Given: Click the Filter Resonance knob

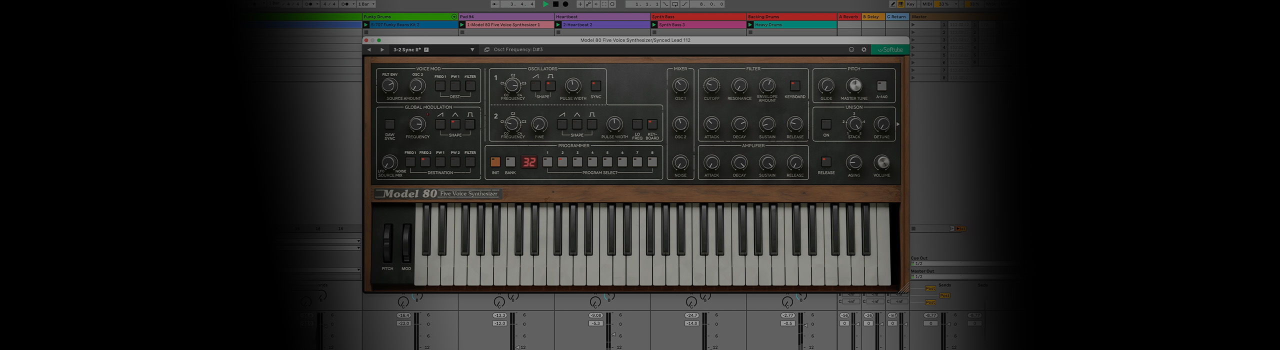Looking at the screenshot, I should coord(739,85).
